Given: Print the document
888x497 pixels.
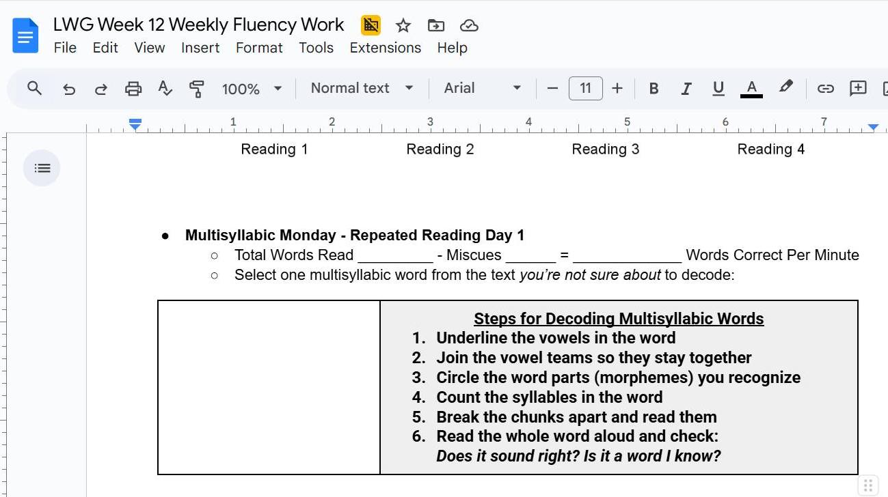Looking at the screenshot, I should point(133,89).
